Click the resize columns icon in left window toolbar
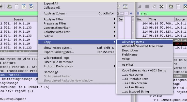Screen dimensions: 187x102 pos(125,6)
